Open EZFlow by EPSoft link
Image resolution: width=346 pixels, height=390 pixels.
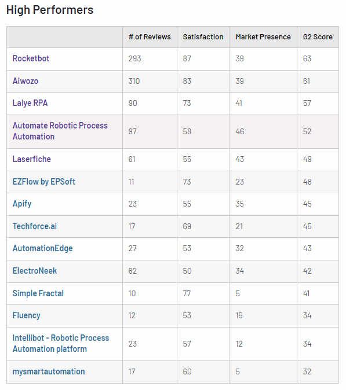(44, 182)
